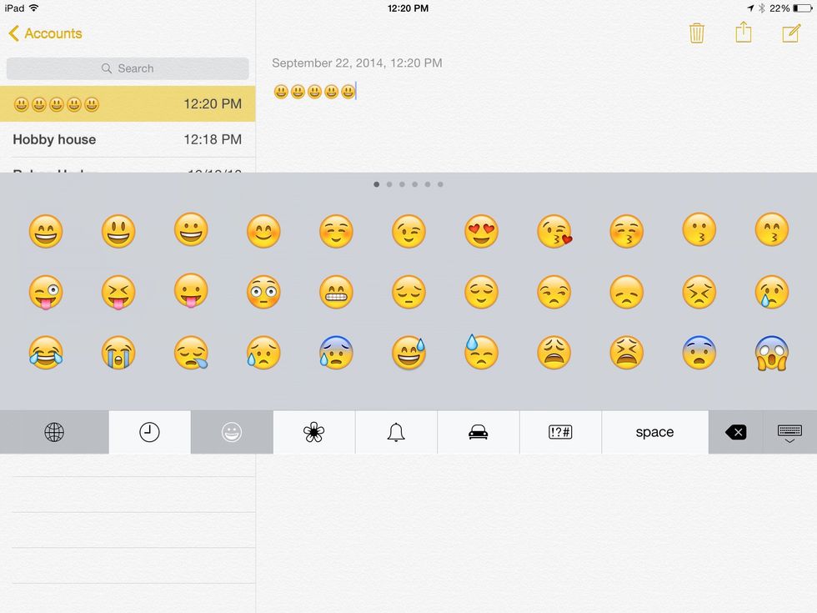Viewport: 817px width, 613px height.
Task: Insert the screaming face emoji
Action: pos(770,353)
